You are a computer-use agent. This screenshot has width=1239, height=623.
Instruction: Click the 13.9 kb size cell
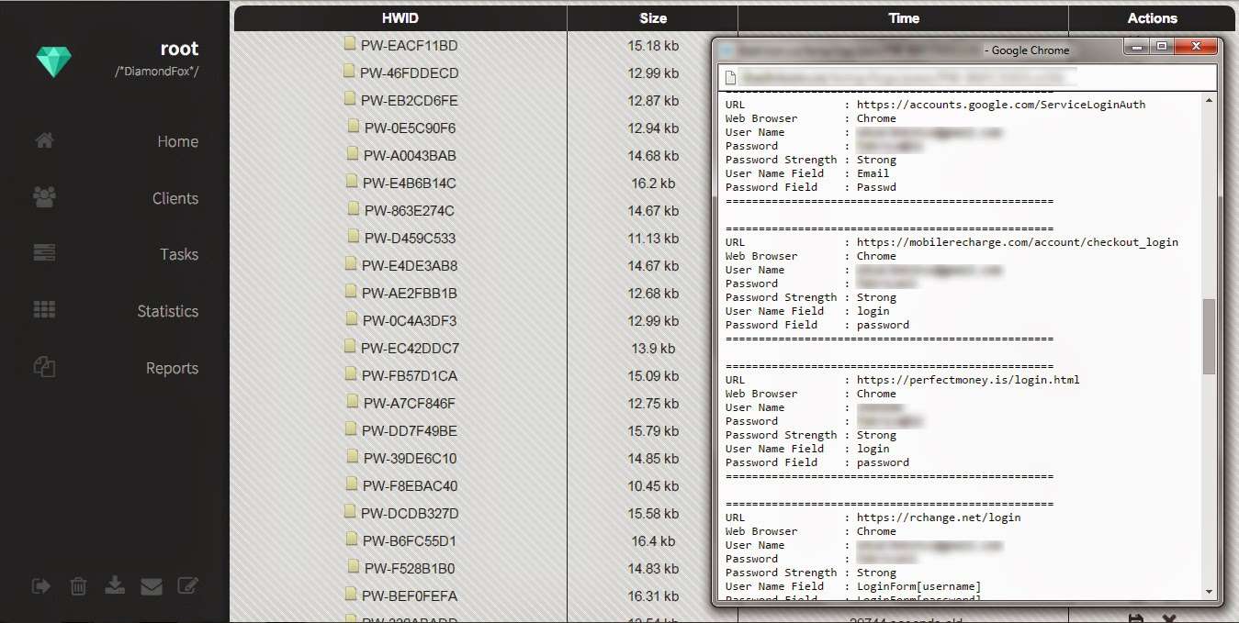[653, 349]
